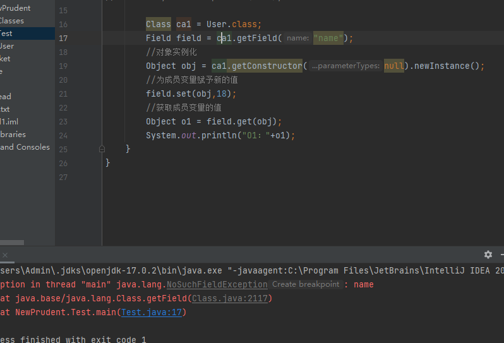504x343 pixels.
Task: Collapse the method fold marker at line 25
Action: point(102,149)
